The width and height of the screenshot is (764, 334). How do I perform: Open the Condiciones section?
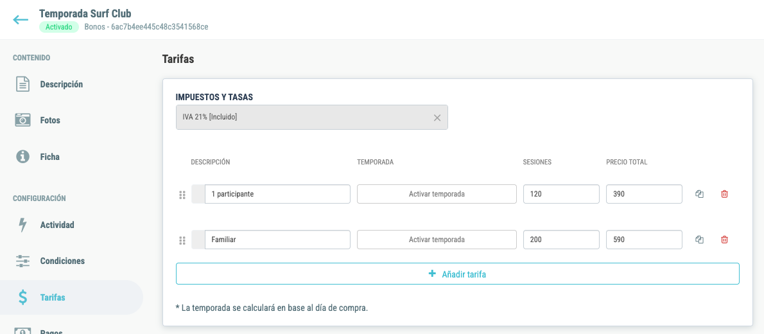(x=62, y=261)
